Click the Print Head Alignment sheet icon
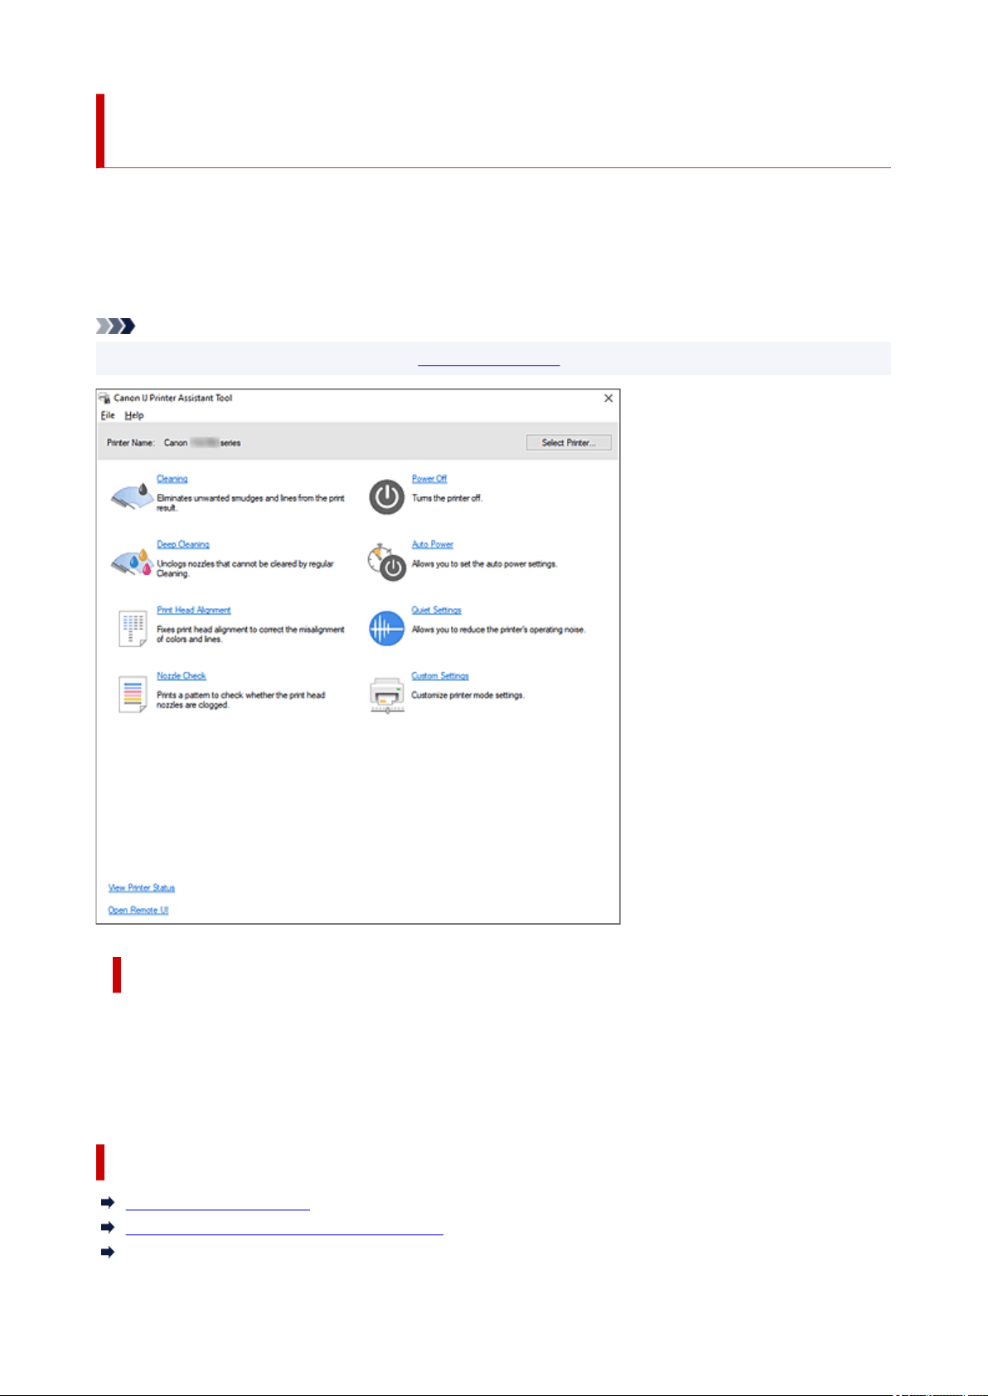The image size is (988, 1396). click(x=133, y=629)
